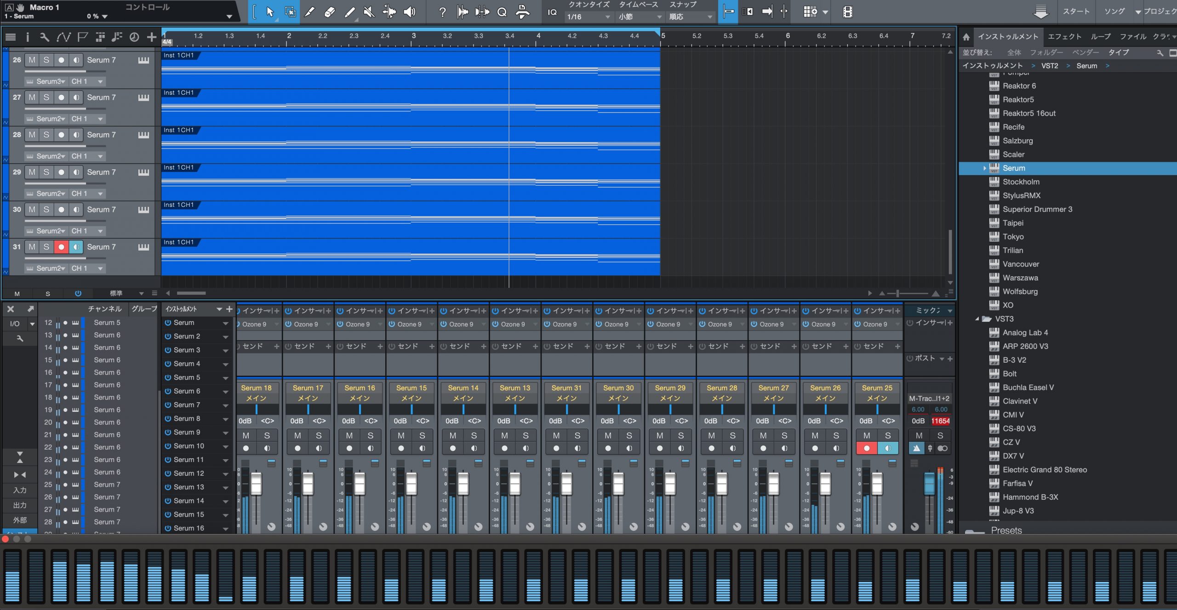1177x610 pixels.
Task: Toggle the IQ input quantize button
Action: (x=552, y=12)
